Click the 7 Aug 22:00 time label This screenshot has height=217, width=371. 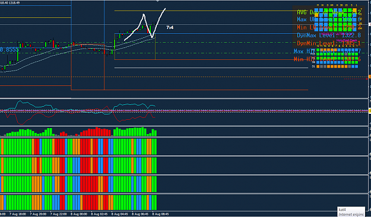pyautogui.click(x=58, y=214)
